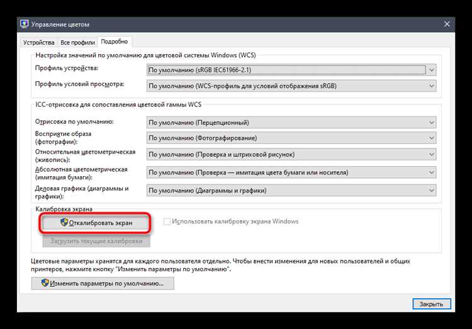Click the shield icon on Откалибровать экран

pyautogui.click(x=64, y=222)
